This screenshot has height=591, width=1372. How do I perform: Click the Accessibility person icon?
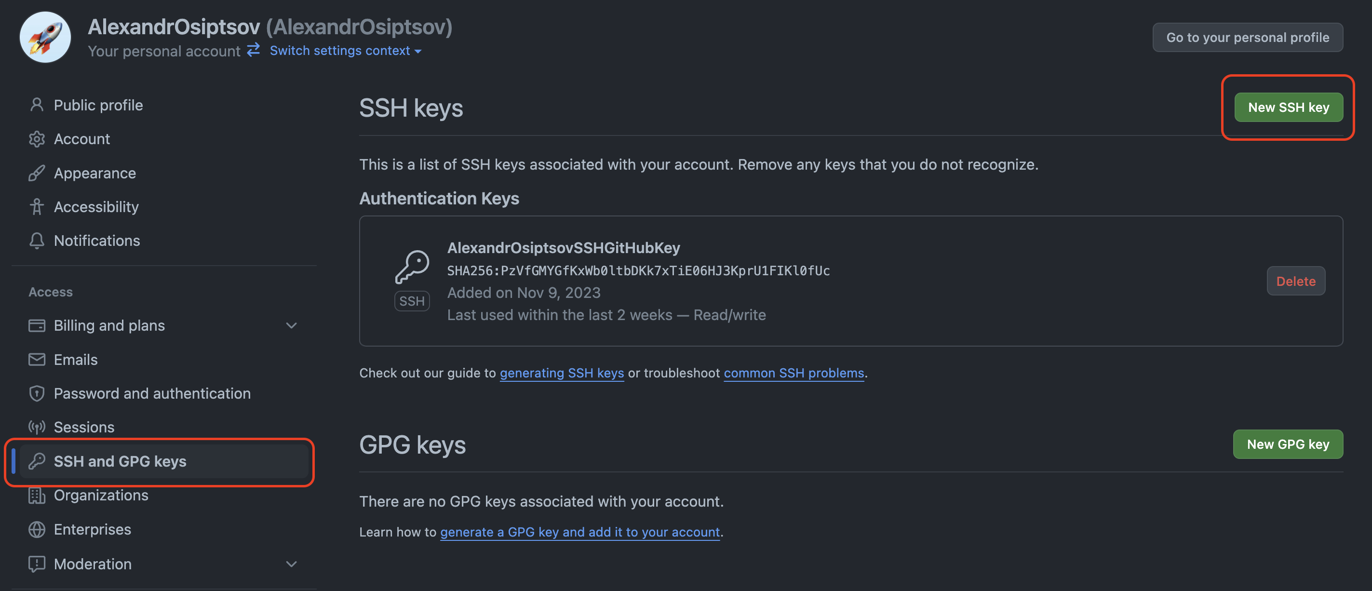click(x=37, y=207)
